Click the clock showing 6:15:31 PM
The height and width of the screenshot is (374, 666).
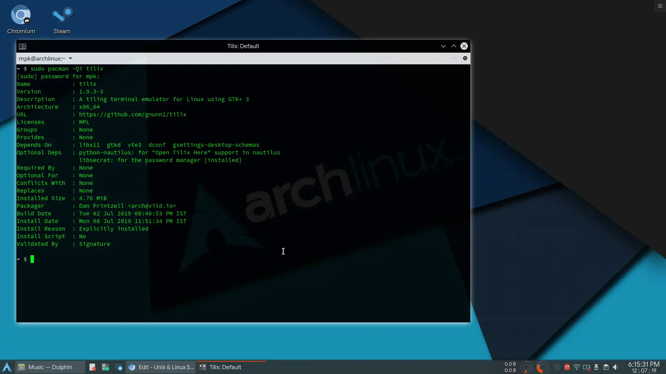click(x=644, y=365)
